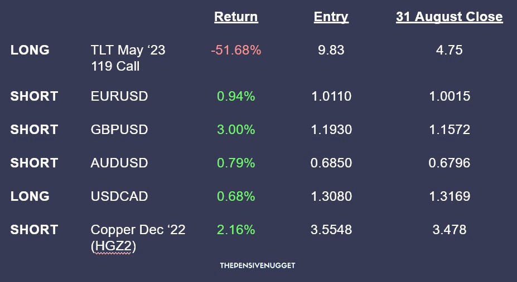Click the underlined Return column header
Image resolution: width=517 pixels, height=282 pixels.
236,17
